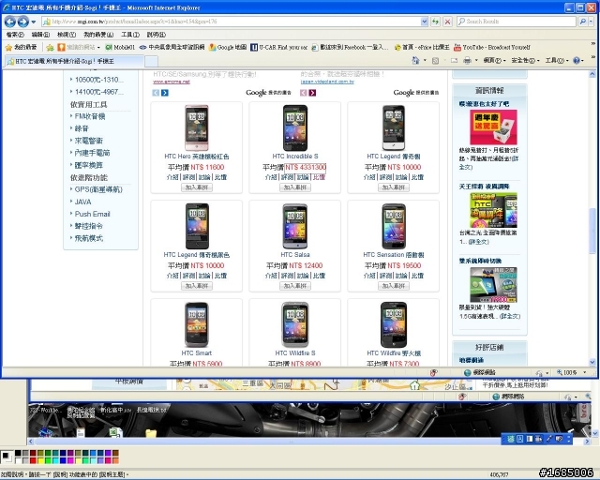Open Favorites with the star 我的最愛 button
The width and height of the screenshot is (600, 480).
[x=22, y=47]
